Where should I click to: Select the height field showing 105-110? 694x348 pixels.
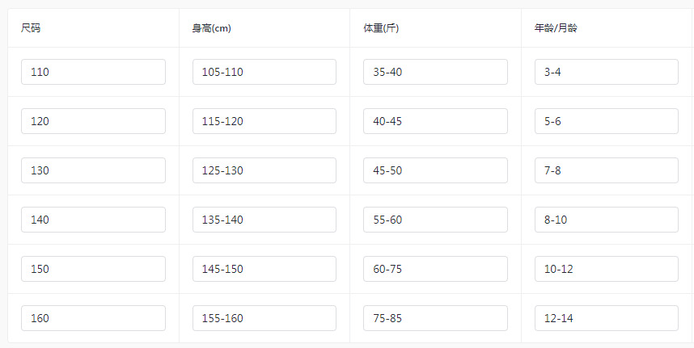pos(264,72)
